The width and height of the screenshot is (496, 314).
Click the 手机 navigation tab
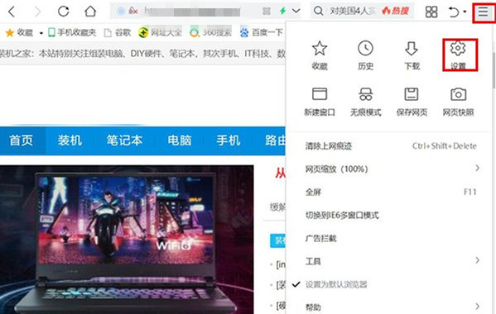click(x=228, y=140)
